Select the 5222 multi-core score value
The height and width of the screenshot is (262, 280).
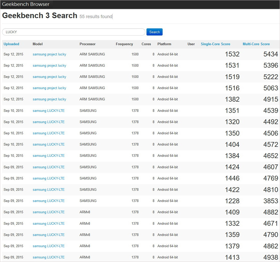(x=271, y=77)
